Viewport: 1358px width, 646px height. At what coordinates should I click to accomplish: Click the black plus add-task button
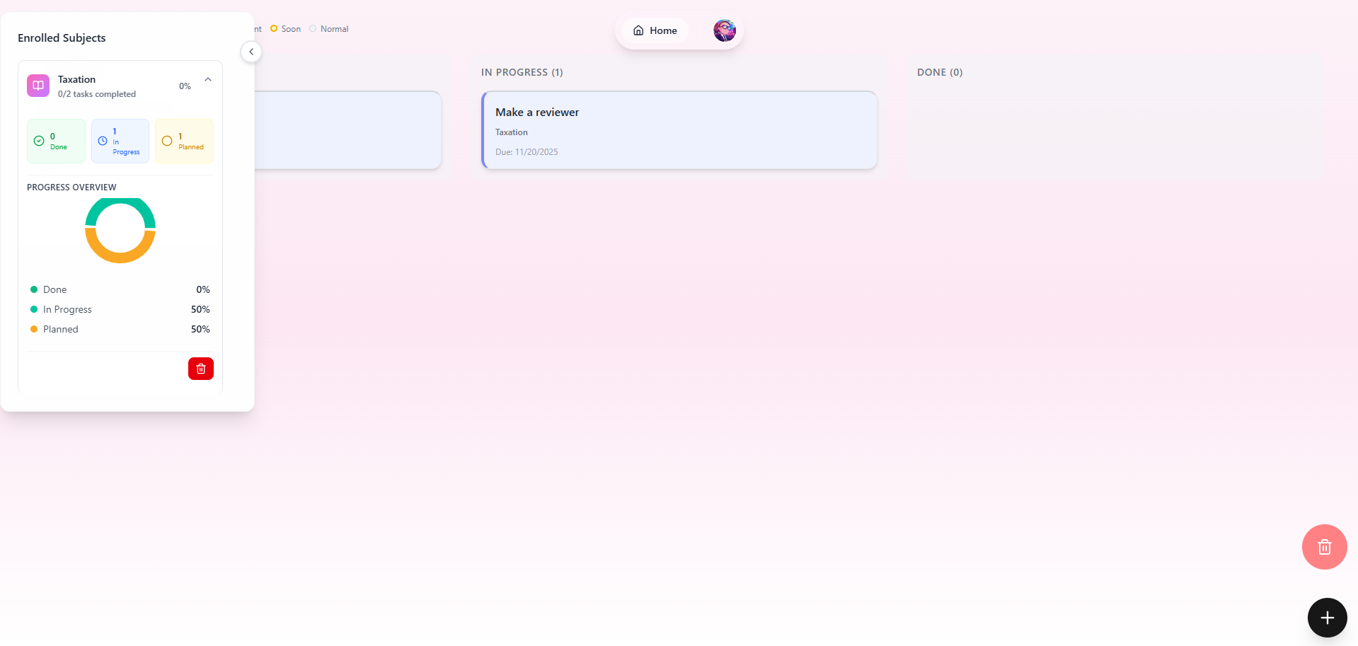(x=1327, y=618)
